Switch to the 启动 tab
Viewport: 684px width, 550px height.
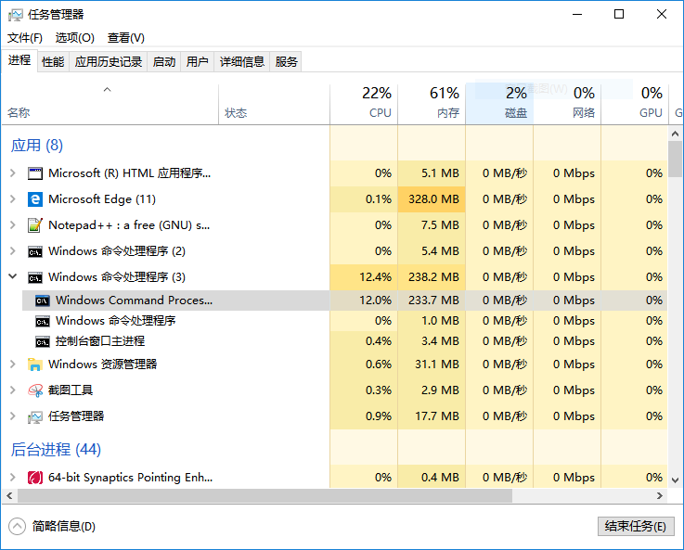click(164, 62)
